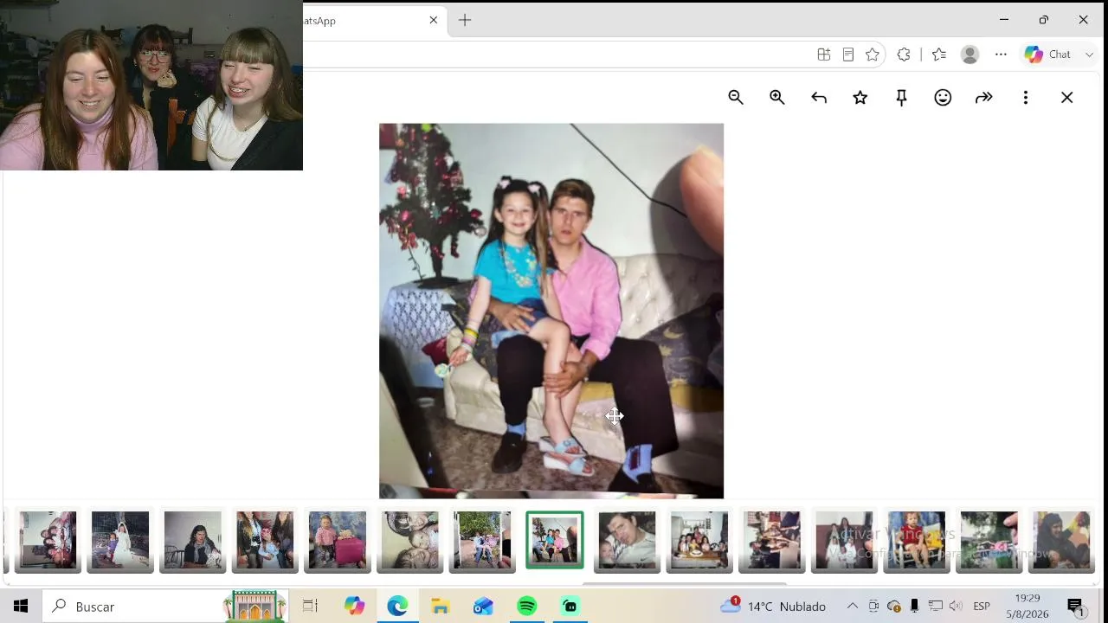Open the green app icon after Spotify
Image resolution: width=1108 pixels, height=623 pixels.
click(570, 607)
